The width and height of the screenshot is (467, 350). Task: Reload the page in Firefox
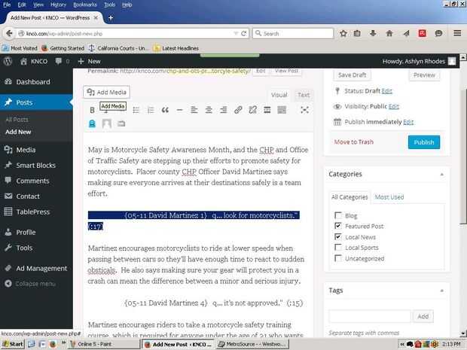(x=243, y=33)
